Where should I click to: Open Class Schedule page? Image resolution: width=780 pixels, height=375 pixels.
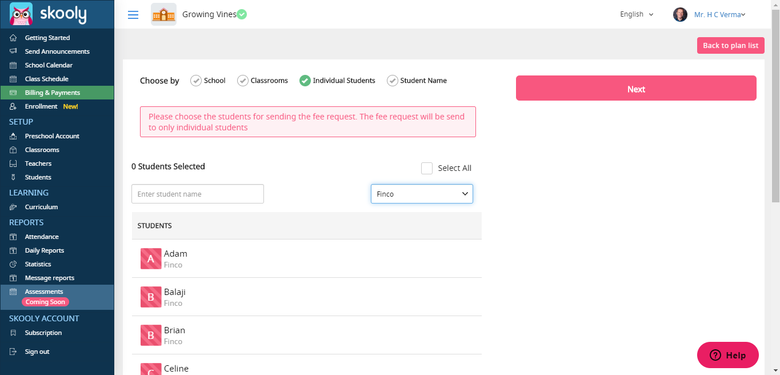point(46,79)
